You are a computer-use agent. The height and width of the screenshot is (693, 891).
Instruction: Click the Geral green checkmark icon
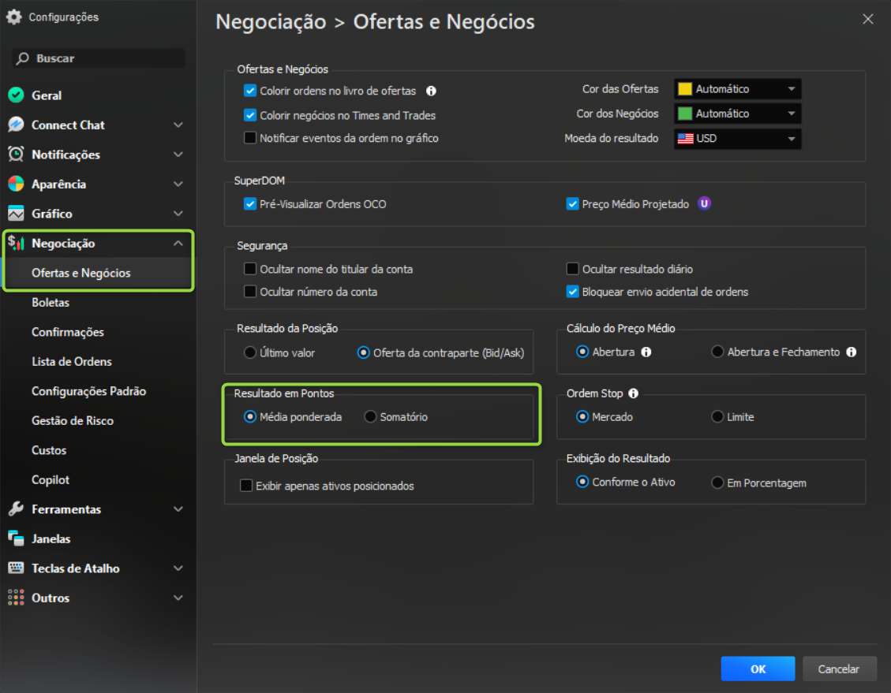(x=16, y=95)
